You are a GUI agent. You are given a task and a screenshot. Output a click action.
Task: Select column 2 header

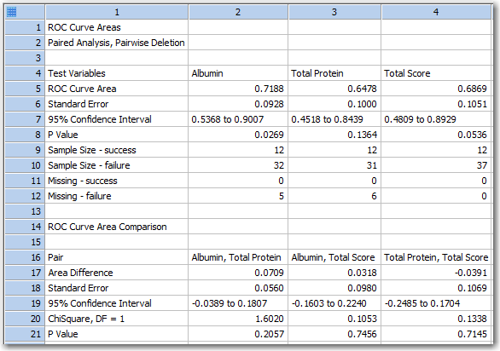(x=238, y=12)
